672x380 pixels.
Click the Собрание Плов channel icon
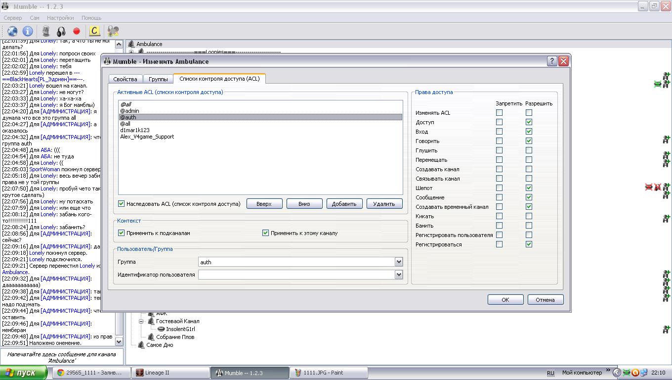pos(151,337)
